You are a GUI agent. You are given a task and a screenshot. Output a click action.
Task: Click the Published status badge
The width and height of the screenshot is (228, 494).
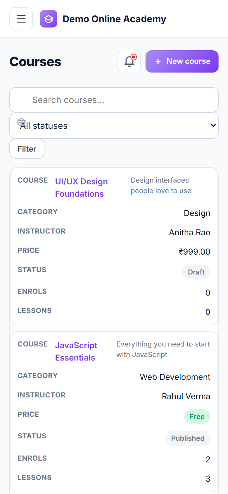tap(188, 438)
